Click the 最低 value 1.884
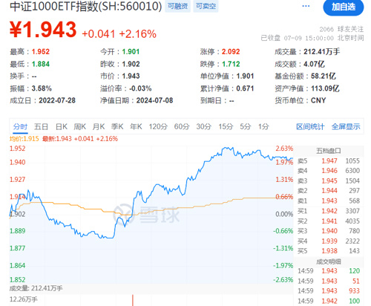Image resolution: width=371 pixels, height=306 pixels. [x=41, y=64]
